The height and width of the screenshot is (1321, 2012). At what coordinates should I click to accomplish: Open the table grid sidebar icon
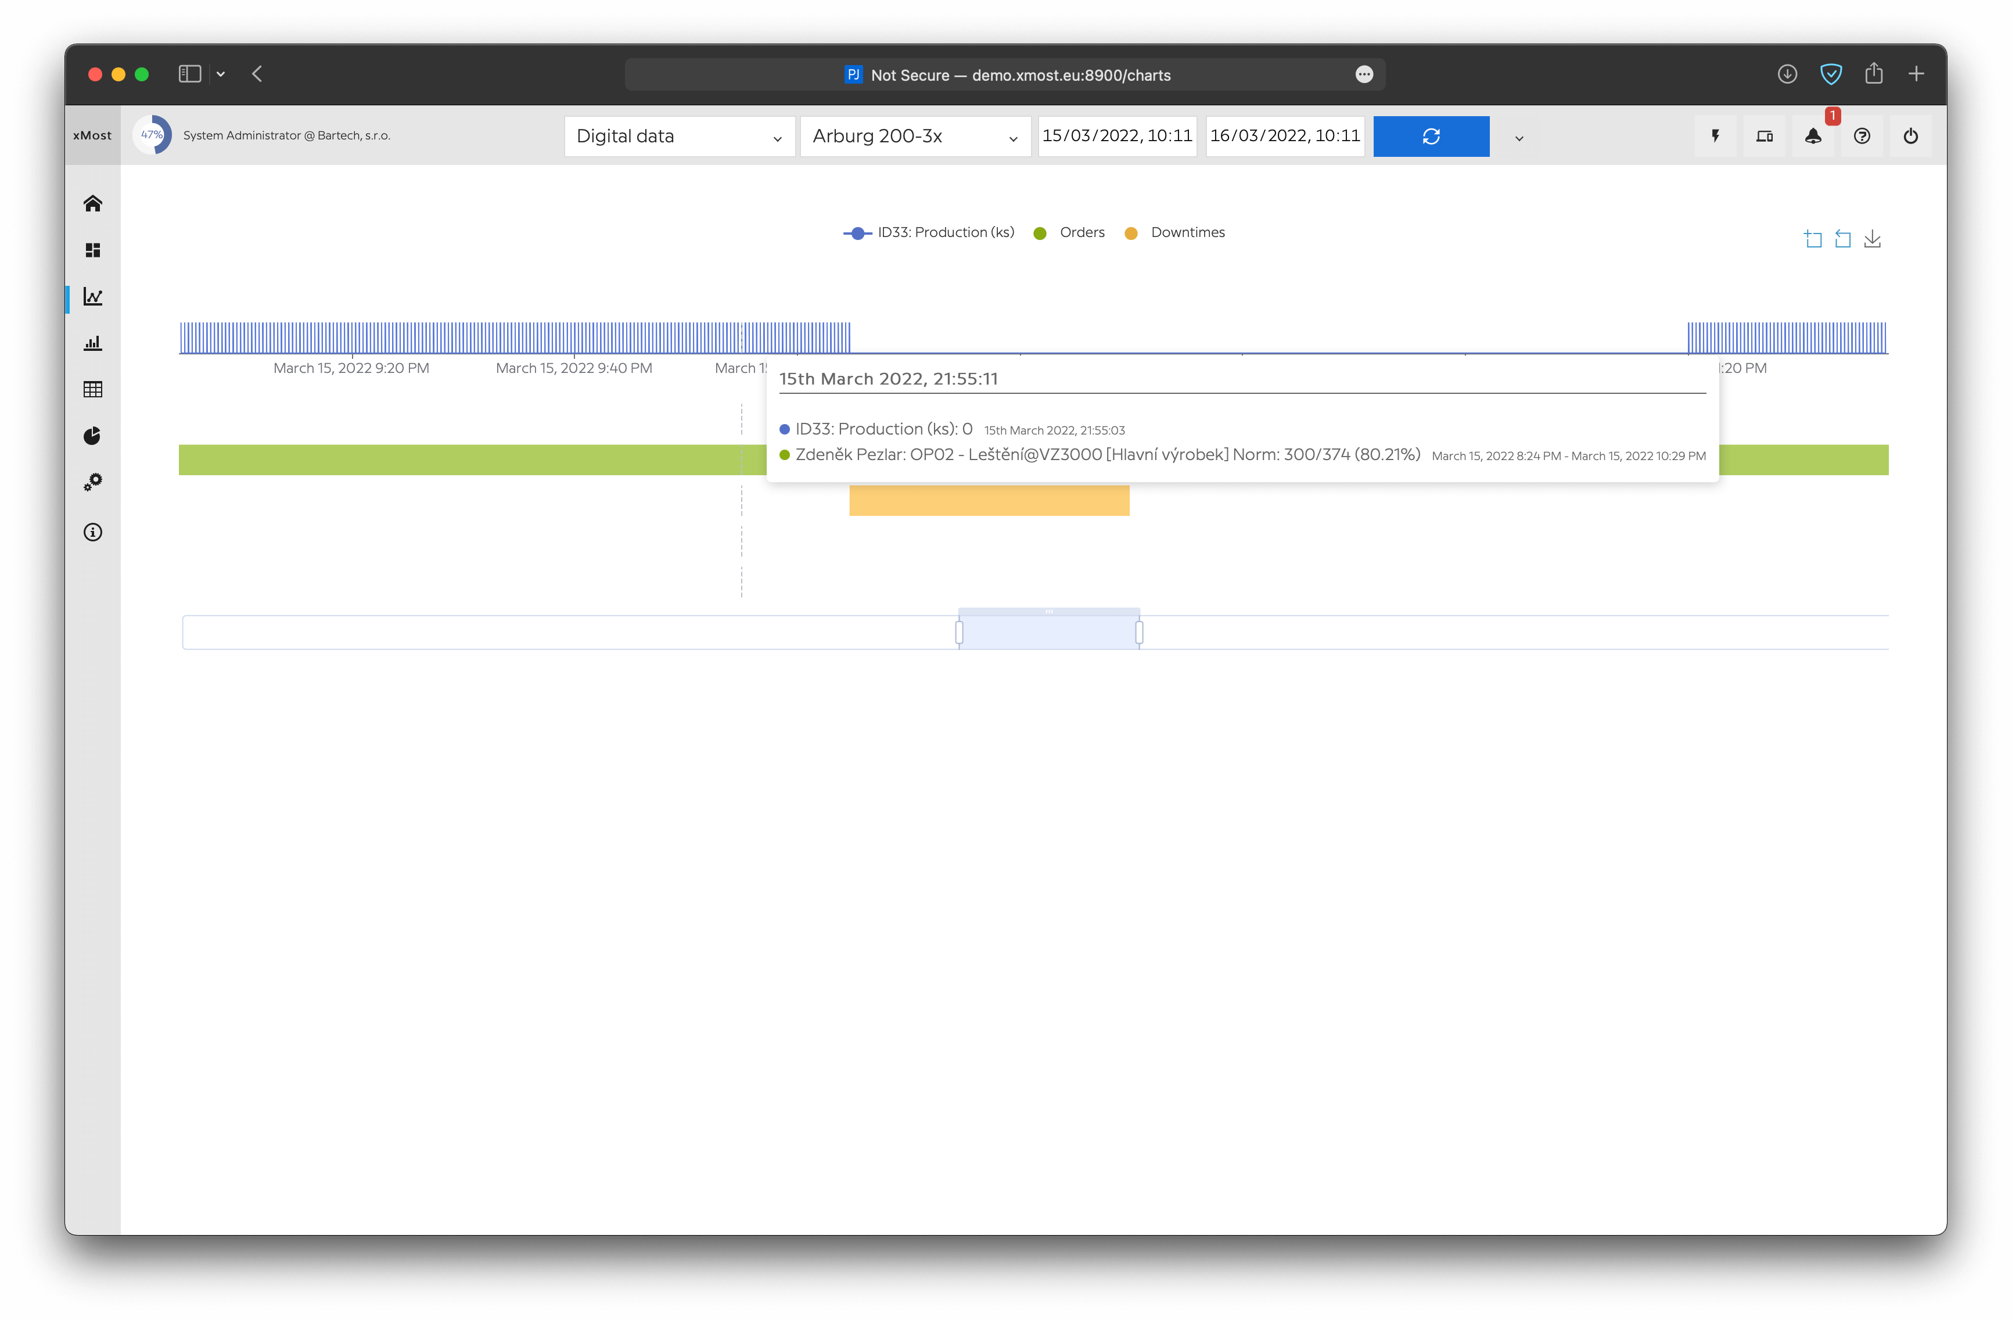[x=93, y=389]
